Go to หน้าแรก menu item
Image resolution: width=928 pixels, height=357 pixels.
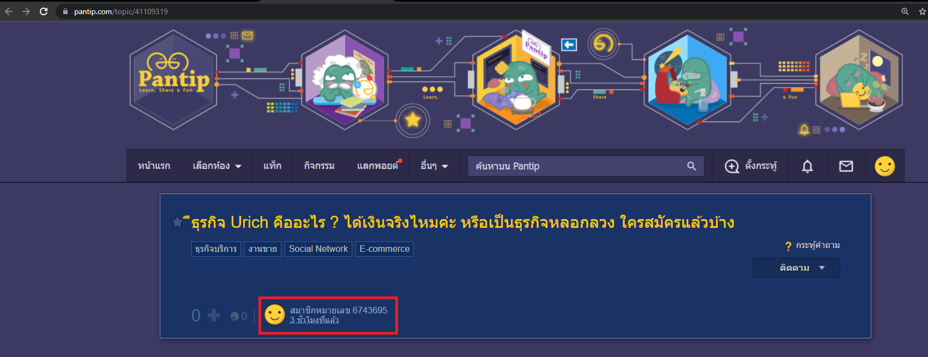tap(154, 166)
